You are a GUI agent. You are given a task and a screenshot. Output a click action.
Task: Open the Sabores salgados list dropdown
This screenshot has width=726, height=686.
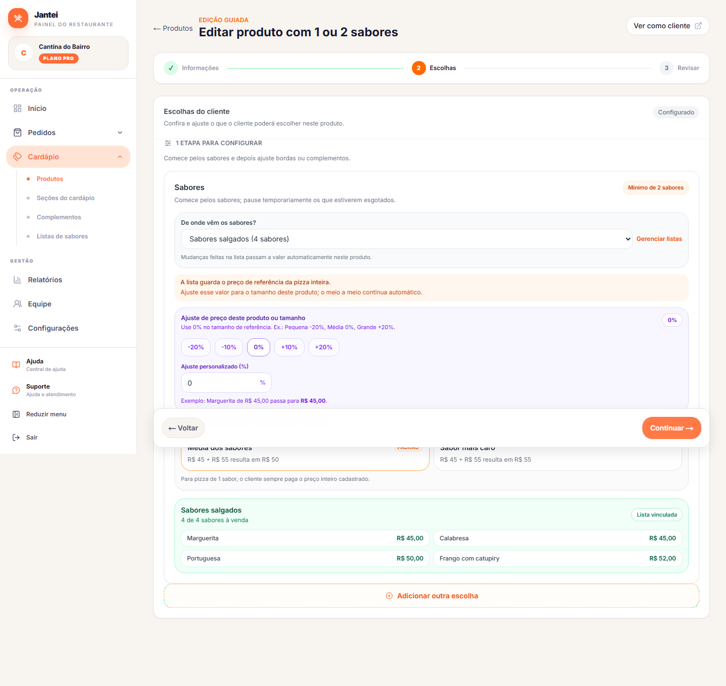[x=407, y=239]
